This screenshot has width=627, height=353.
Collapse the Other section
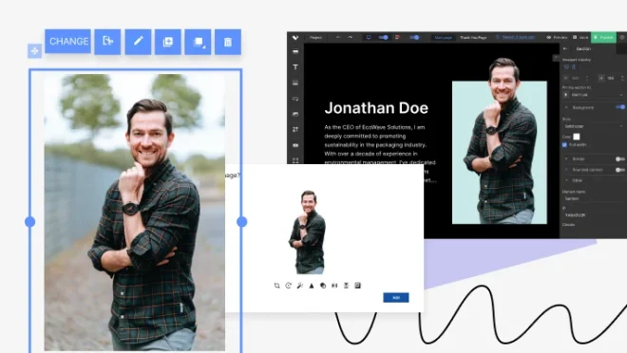tap(566, 180)
